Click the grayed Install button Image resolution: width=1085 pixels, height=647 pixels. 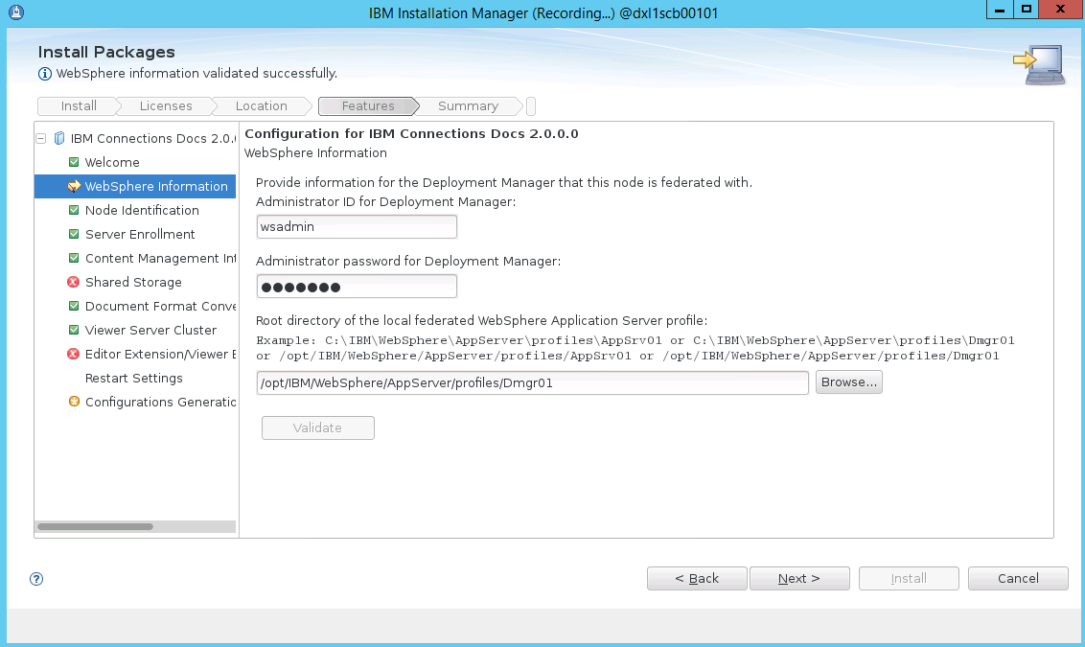(909, 579)
